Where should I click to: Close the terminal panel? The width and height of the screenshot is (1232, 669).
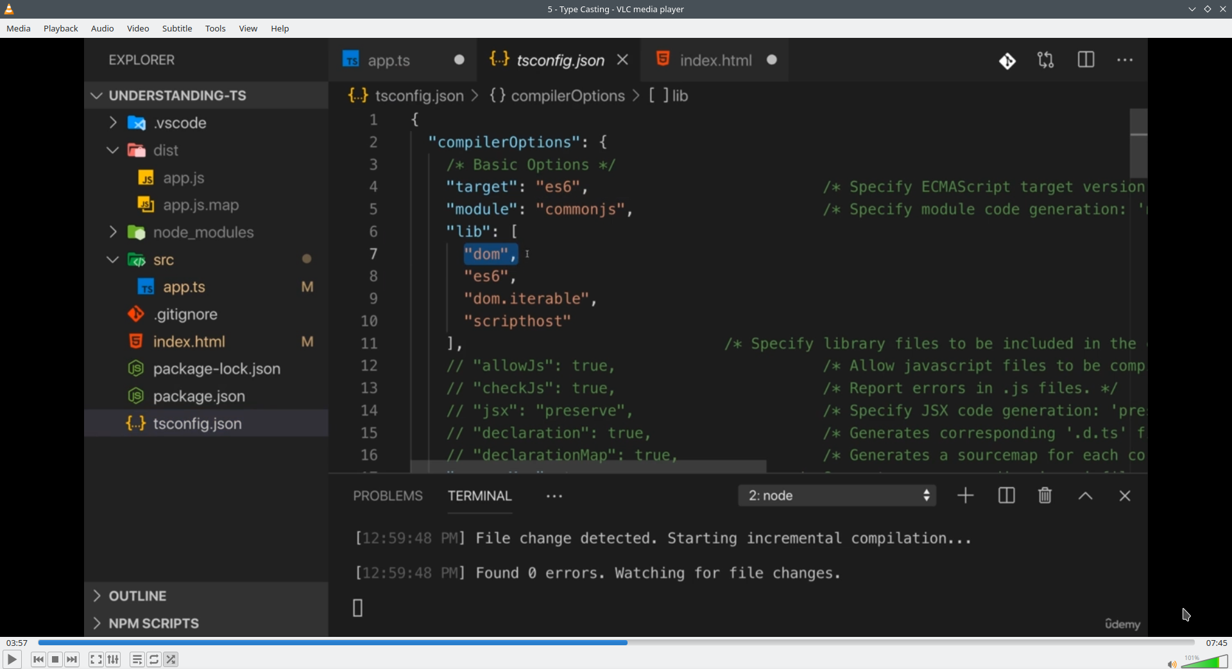coord(1125,496)
